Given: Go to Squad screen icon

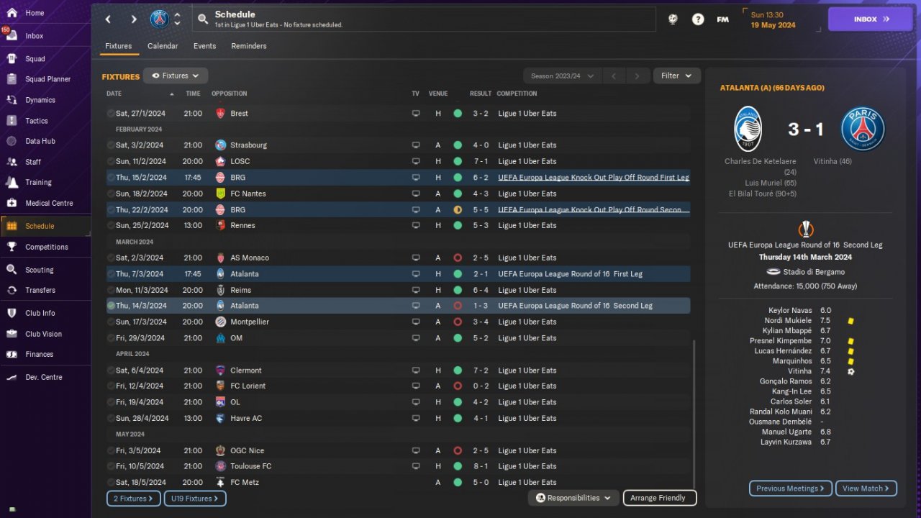Looking at the screenshot, I should tap(12, 59).
